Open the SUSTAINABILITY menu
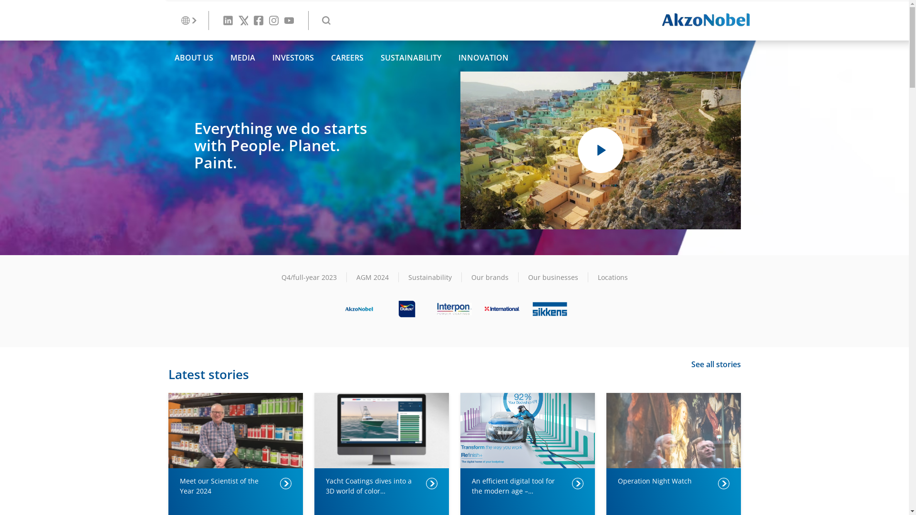 [x=411, y=58]
